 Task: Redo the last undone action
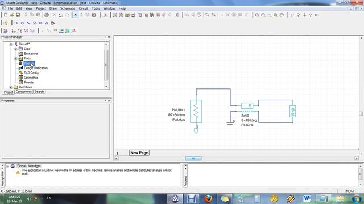click(x=67, y=15)
